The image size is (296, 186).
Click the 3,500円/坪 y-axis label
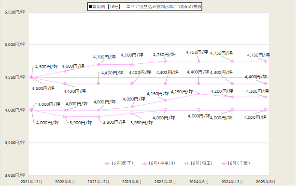pos(14,143)
